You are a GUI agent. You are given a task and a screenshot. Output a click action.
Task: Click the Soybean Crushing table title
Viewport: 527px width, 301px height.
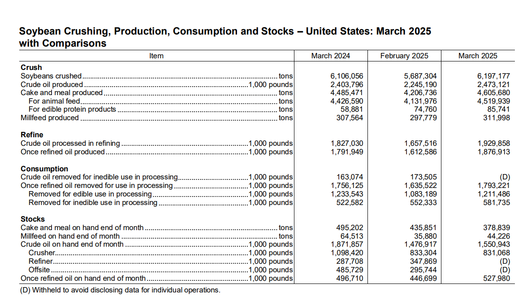click(225, 37)
